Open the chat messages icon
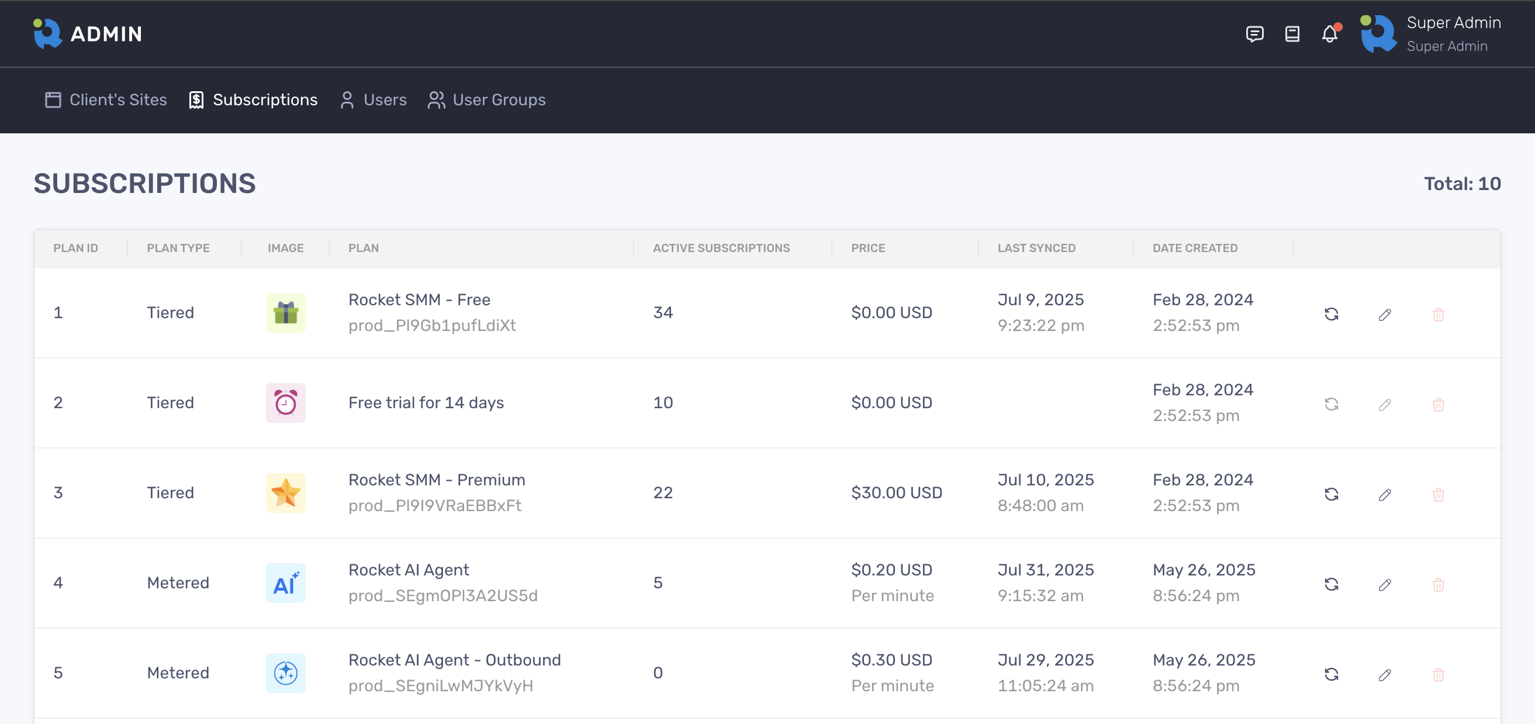 pyautogui.click(x=1254, y=34)
